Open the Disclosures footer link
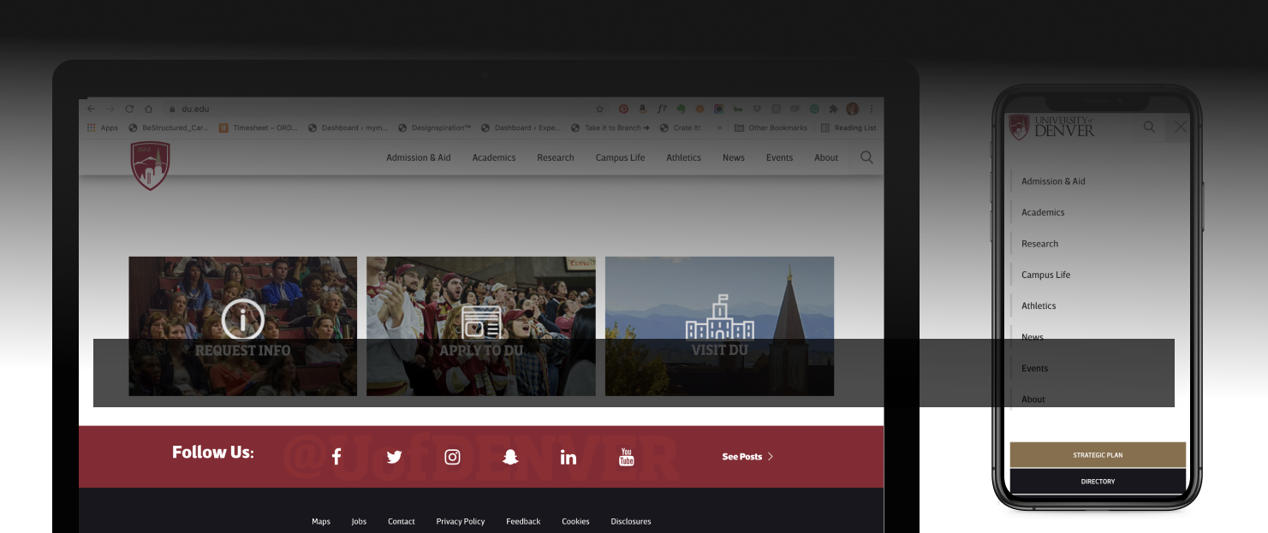The height and width of the screenshot is (533, 1268). pyautogui.click(x=631, y=521)
